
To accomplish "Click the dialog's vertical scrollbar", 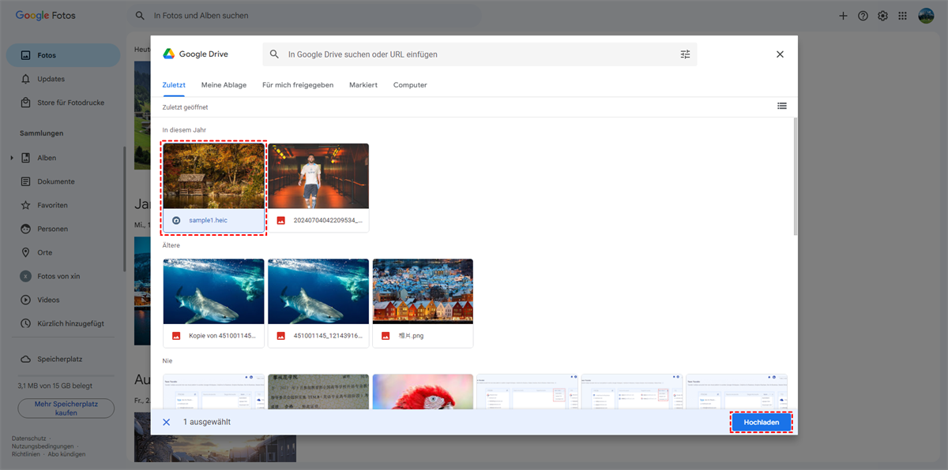I will (795, 176).
